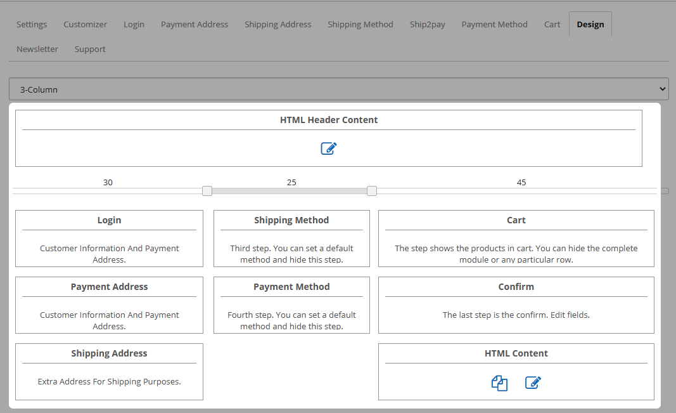Click the edit icon in HTML Content
676x413 pixels.
[x=533, y=383]
